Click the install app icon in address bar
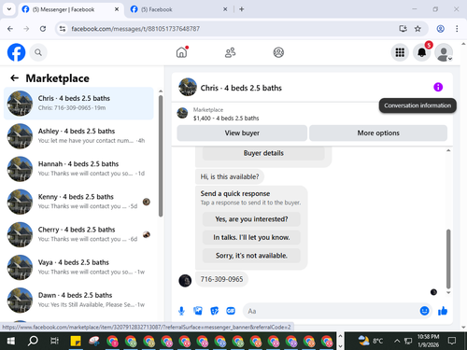 coord(403,29)
